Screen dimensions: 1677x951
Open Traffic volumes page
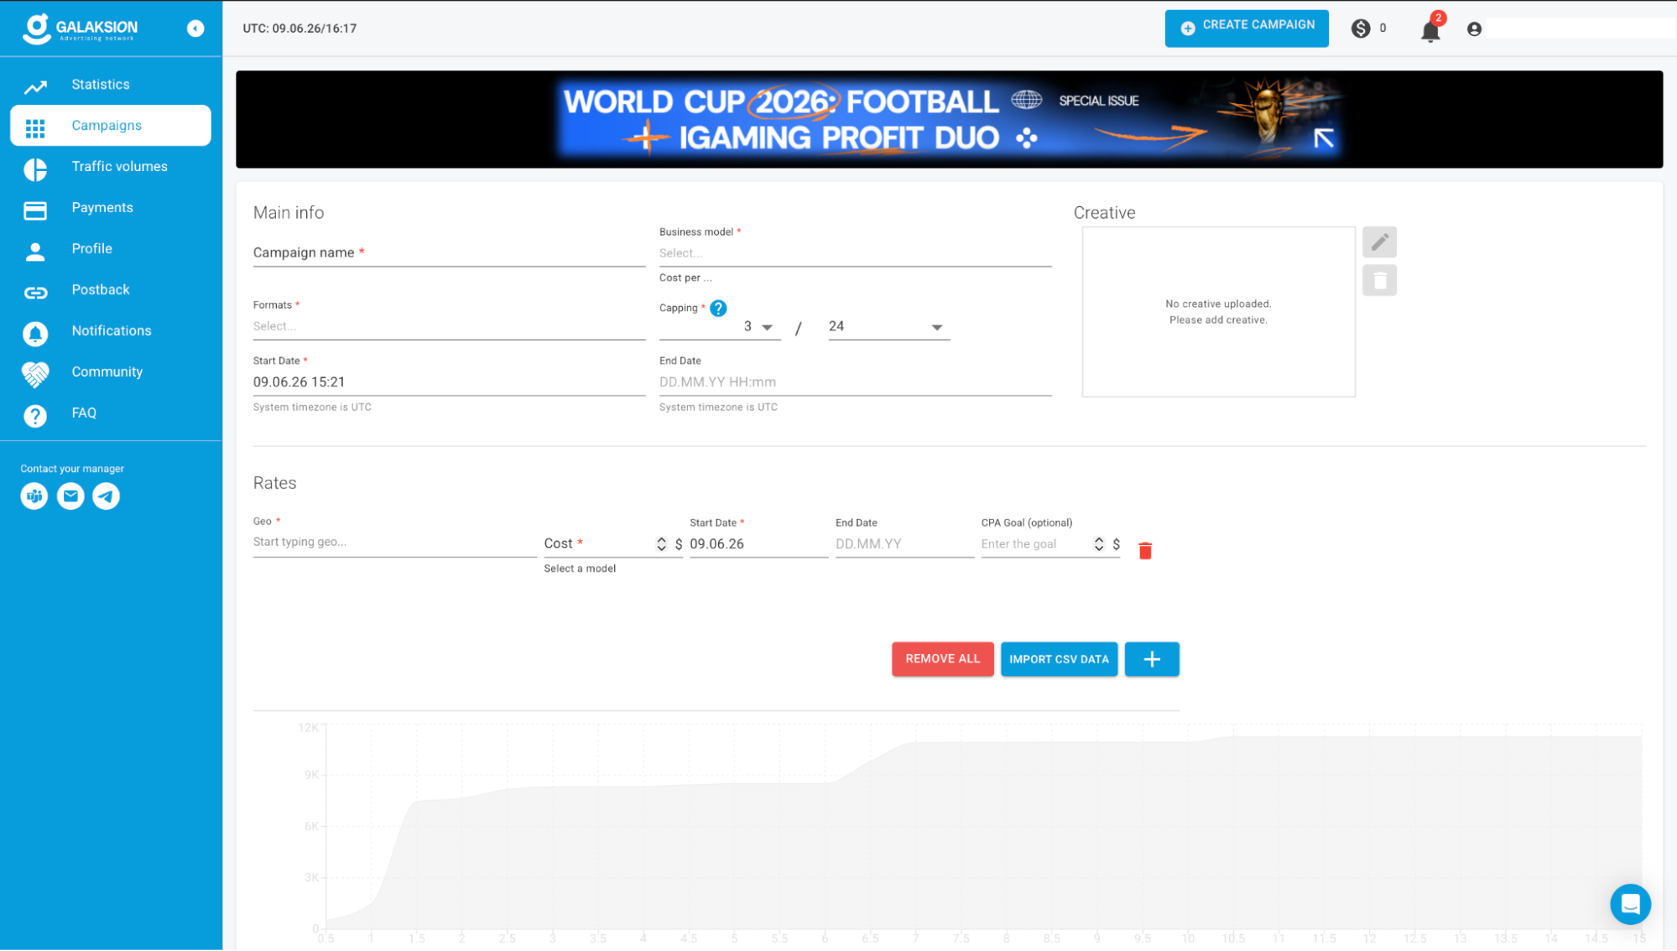click(x=120, y=167)
